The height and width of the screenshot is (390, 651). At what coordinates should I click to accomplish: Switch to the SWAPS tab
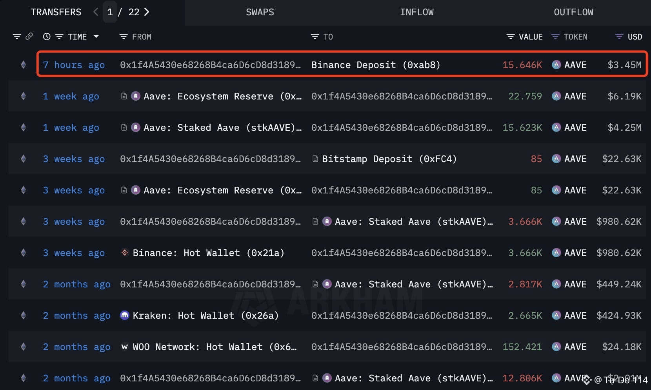tap(260, 12)
